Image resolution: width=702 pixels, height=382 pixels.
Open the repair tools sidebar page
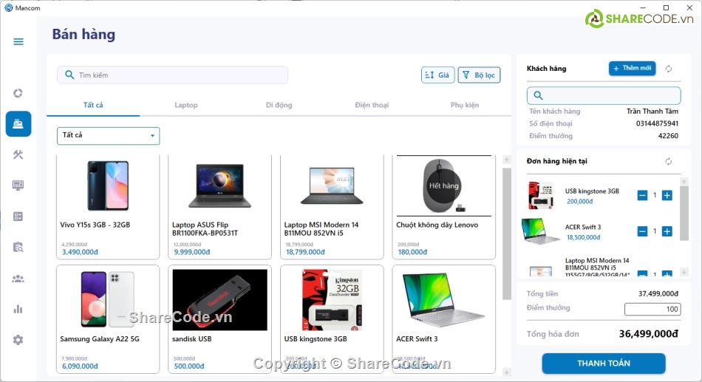pyautogui.click(x=18, y=154)
